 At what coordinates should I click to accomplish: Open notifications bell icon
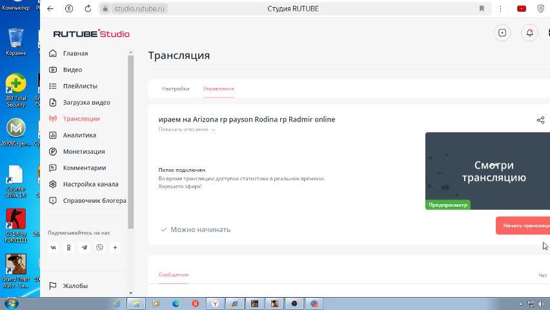pyautogui.click(x=529, y=33)
